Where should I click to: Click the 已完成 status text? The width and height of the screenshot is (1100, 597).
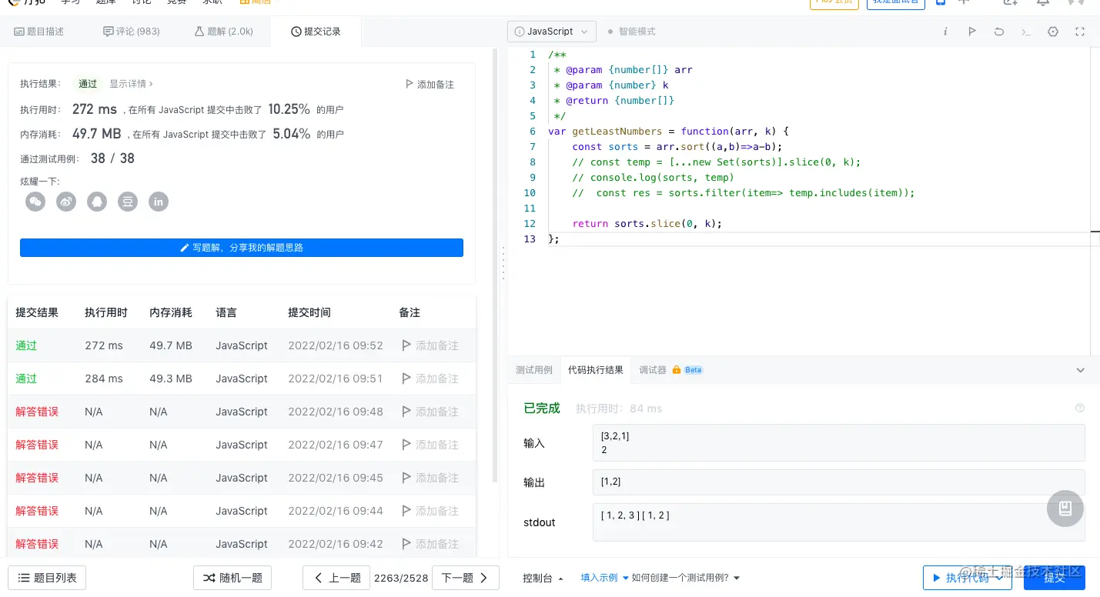coord(542,409)
